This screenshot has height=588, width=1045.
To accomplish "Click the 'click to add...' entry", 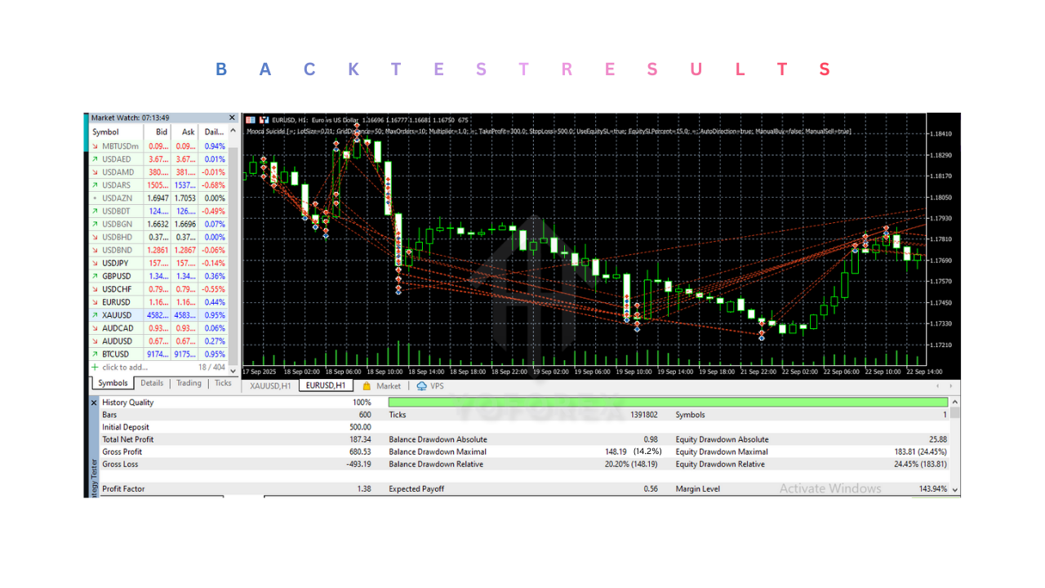I will [x=125, y=367].
